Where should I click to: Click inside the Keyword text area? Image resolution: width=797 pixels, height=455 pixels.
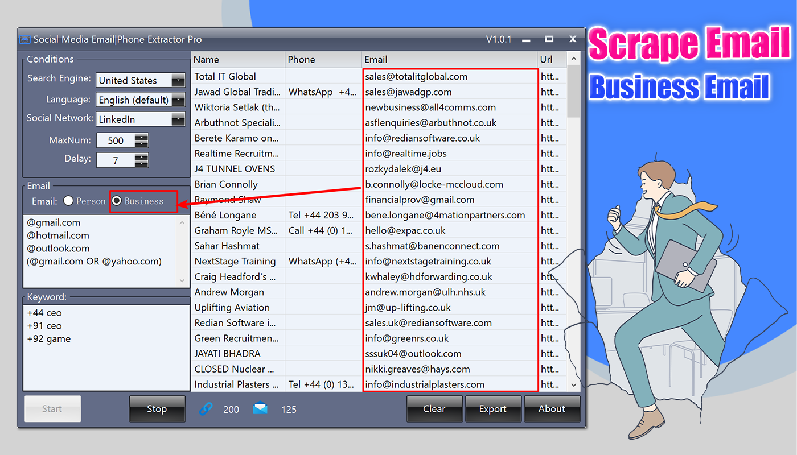coord(106,347)
